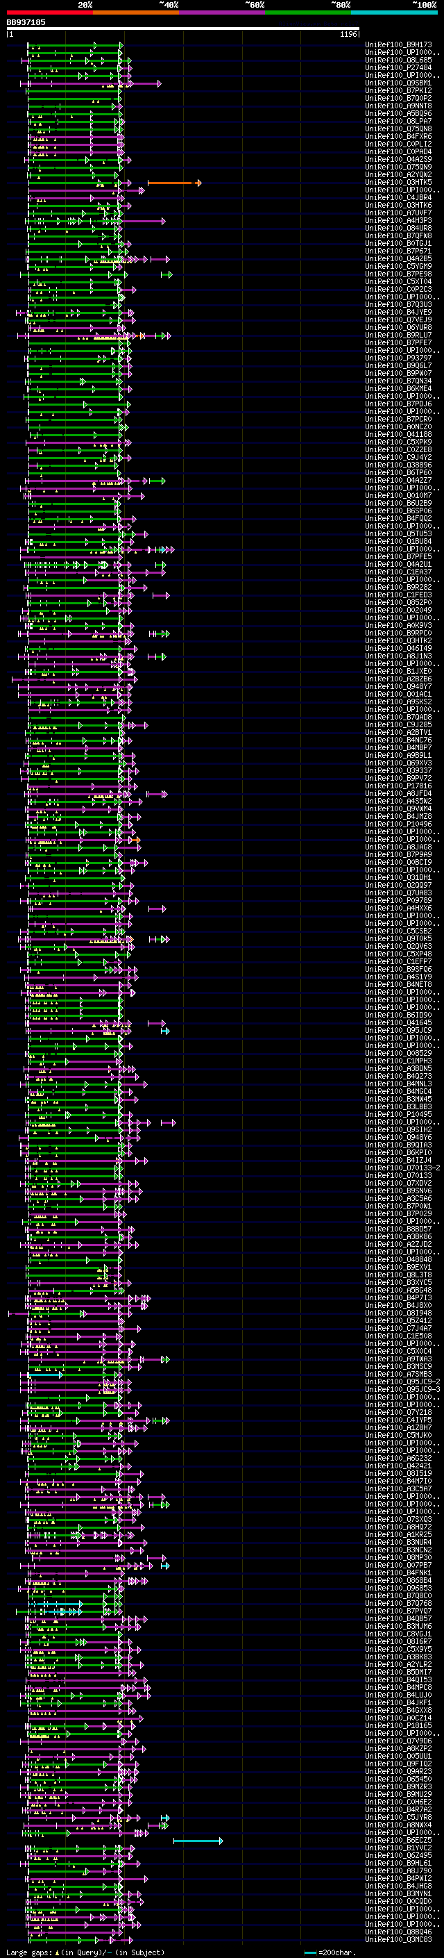Select the UniRef100_C4JBR4 label
Viewport: 444px width, 1958px height.
click(398, 198)
